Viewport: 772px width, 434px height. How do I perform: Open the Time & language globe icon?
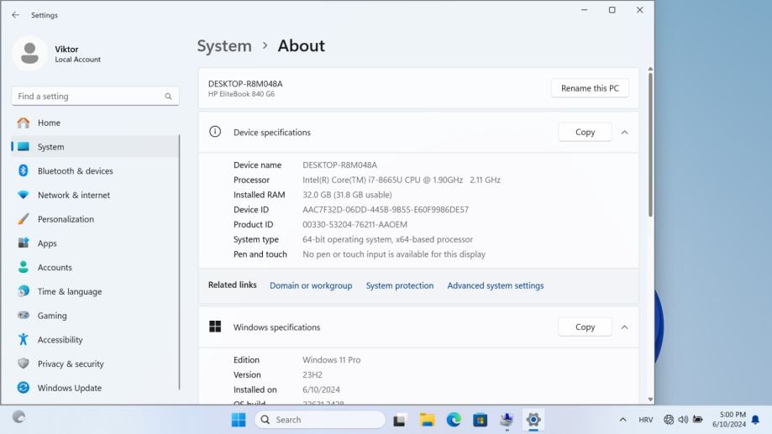point(24,292)
